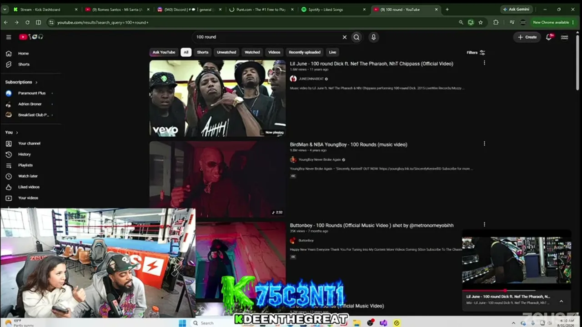Open the Filters toggle for search results
The height and width of the screenshot is (327, 582).
click(x=476, y=53)
